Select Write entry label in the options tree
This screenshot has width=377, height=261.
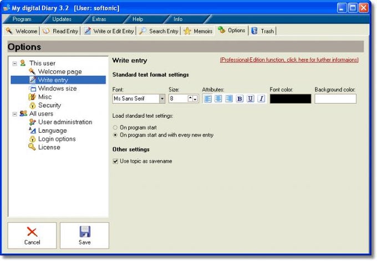tap(53, 80)
